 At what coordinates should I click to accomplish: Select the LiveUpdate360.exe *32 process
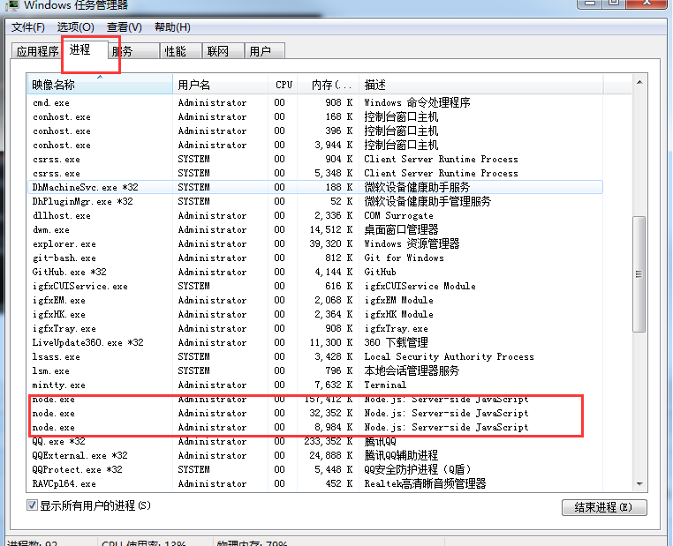pos(315,343)
